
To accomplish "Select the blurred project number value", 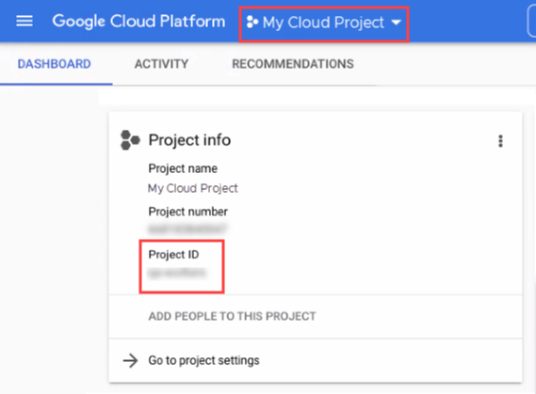I will tap(187, 229).
